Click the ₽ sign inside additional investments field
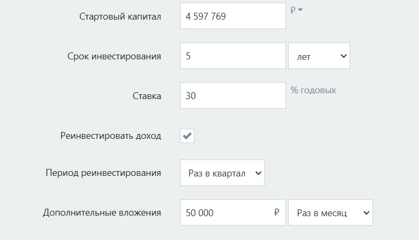This screenshot has height=240, width=419. pos(277,212)
